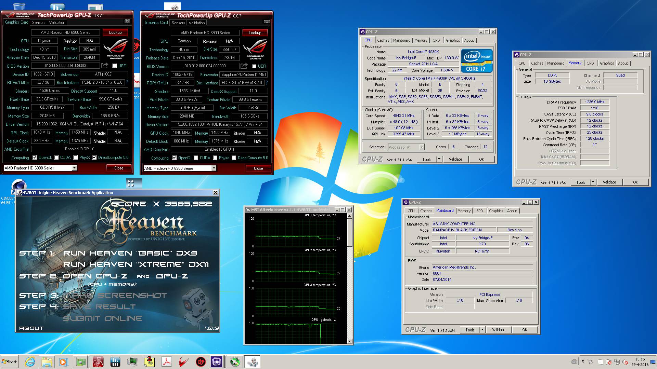Click Validate button in CPU-Z CPU window
The height and width of the screenshot is (369, 657).
pyautogui.click(x=455, y=159)
